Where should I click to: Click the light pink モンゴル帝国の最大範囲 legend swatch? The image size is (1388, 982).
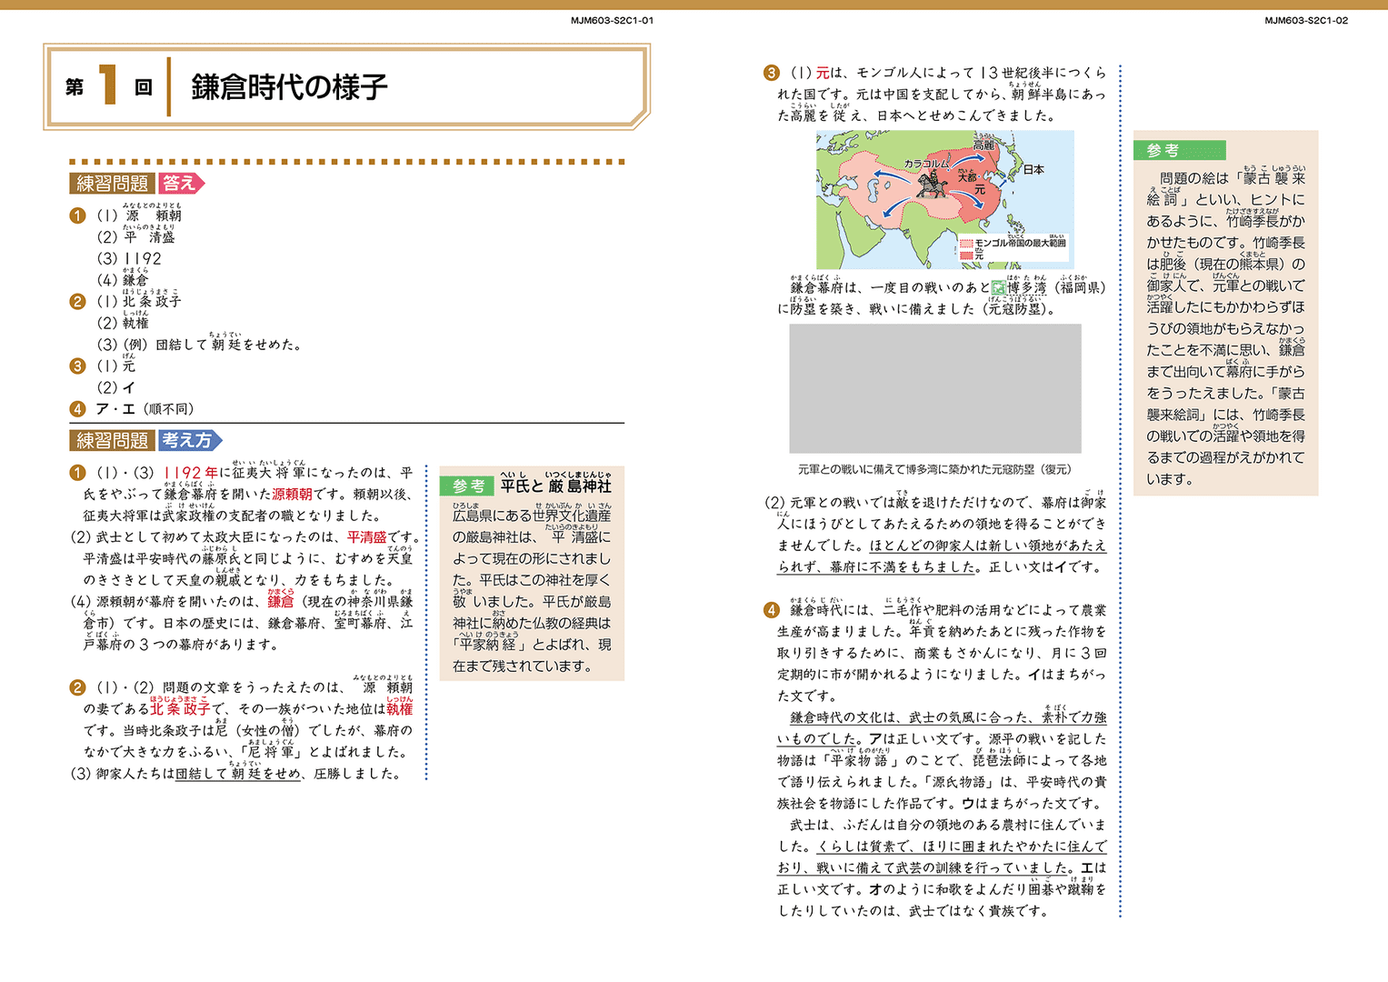pos(967,244)
